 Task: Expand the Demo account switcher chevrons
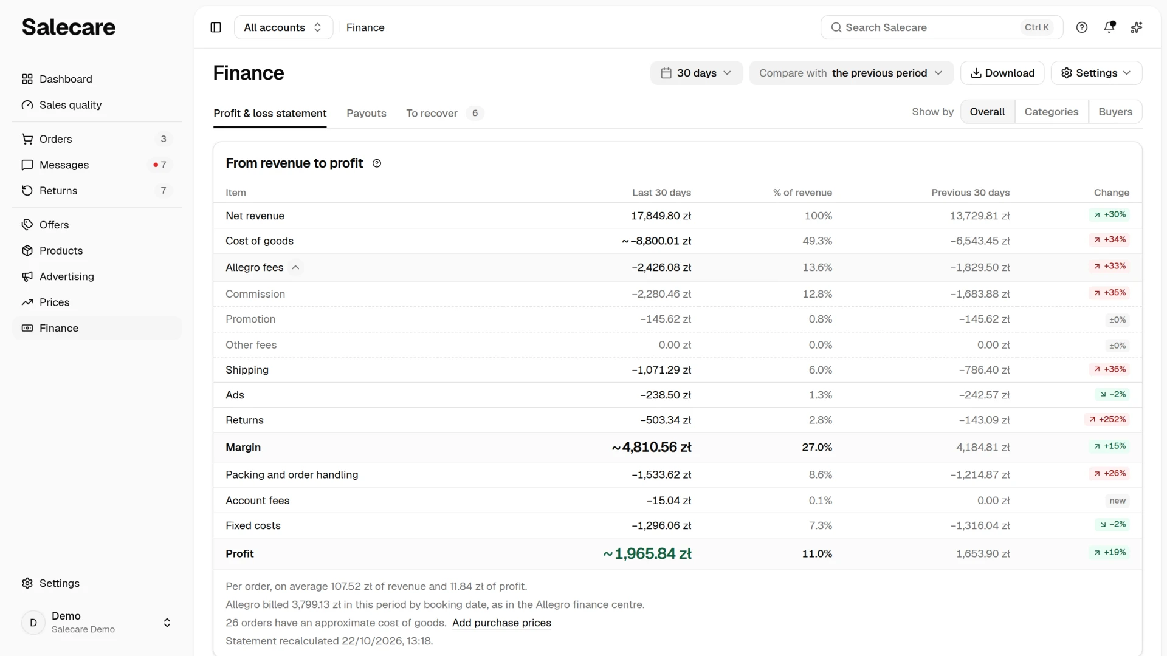(167, 623)
